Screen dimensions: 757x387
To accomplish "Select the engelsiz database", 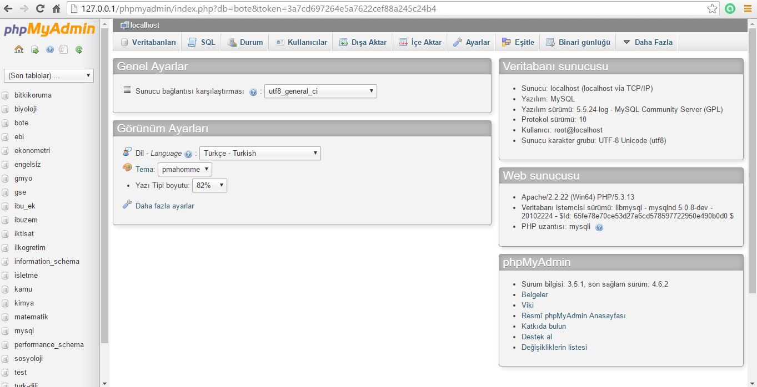I will 28,164.
